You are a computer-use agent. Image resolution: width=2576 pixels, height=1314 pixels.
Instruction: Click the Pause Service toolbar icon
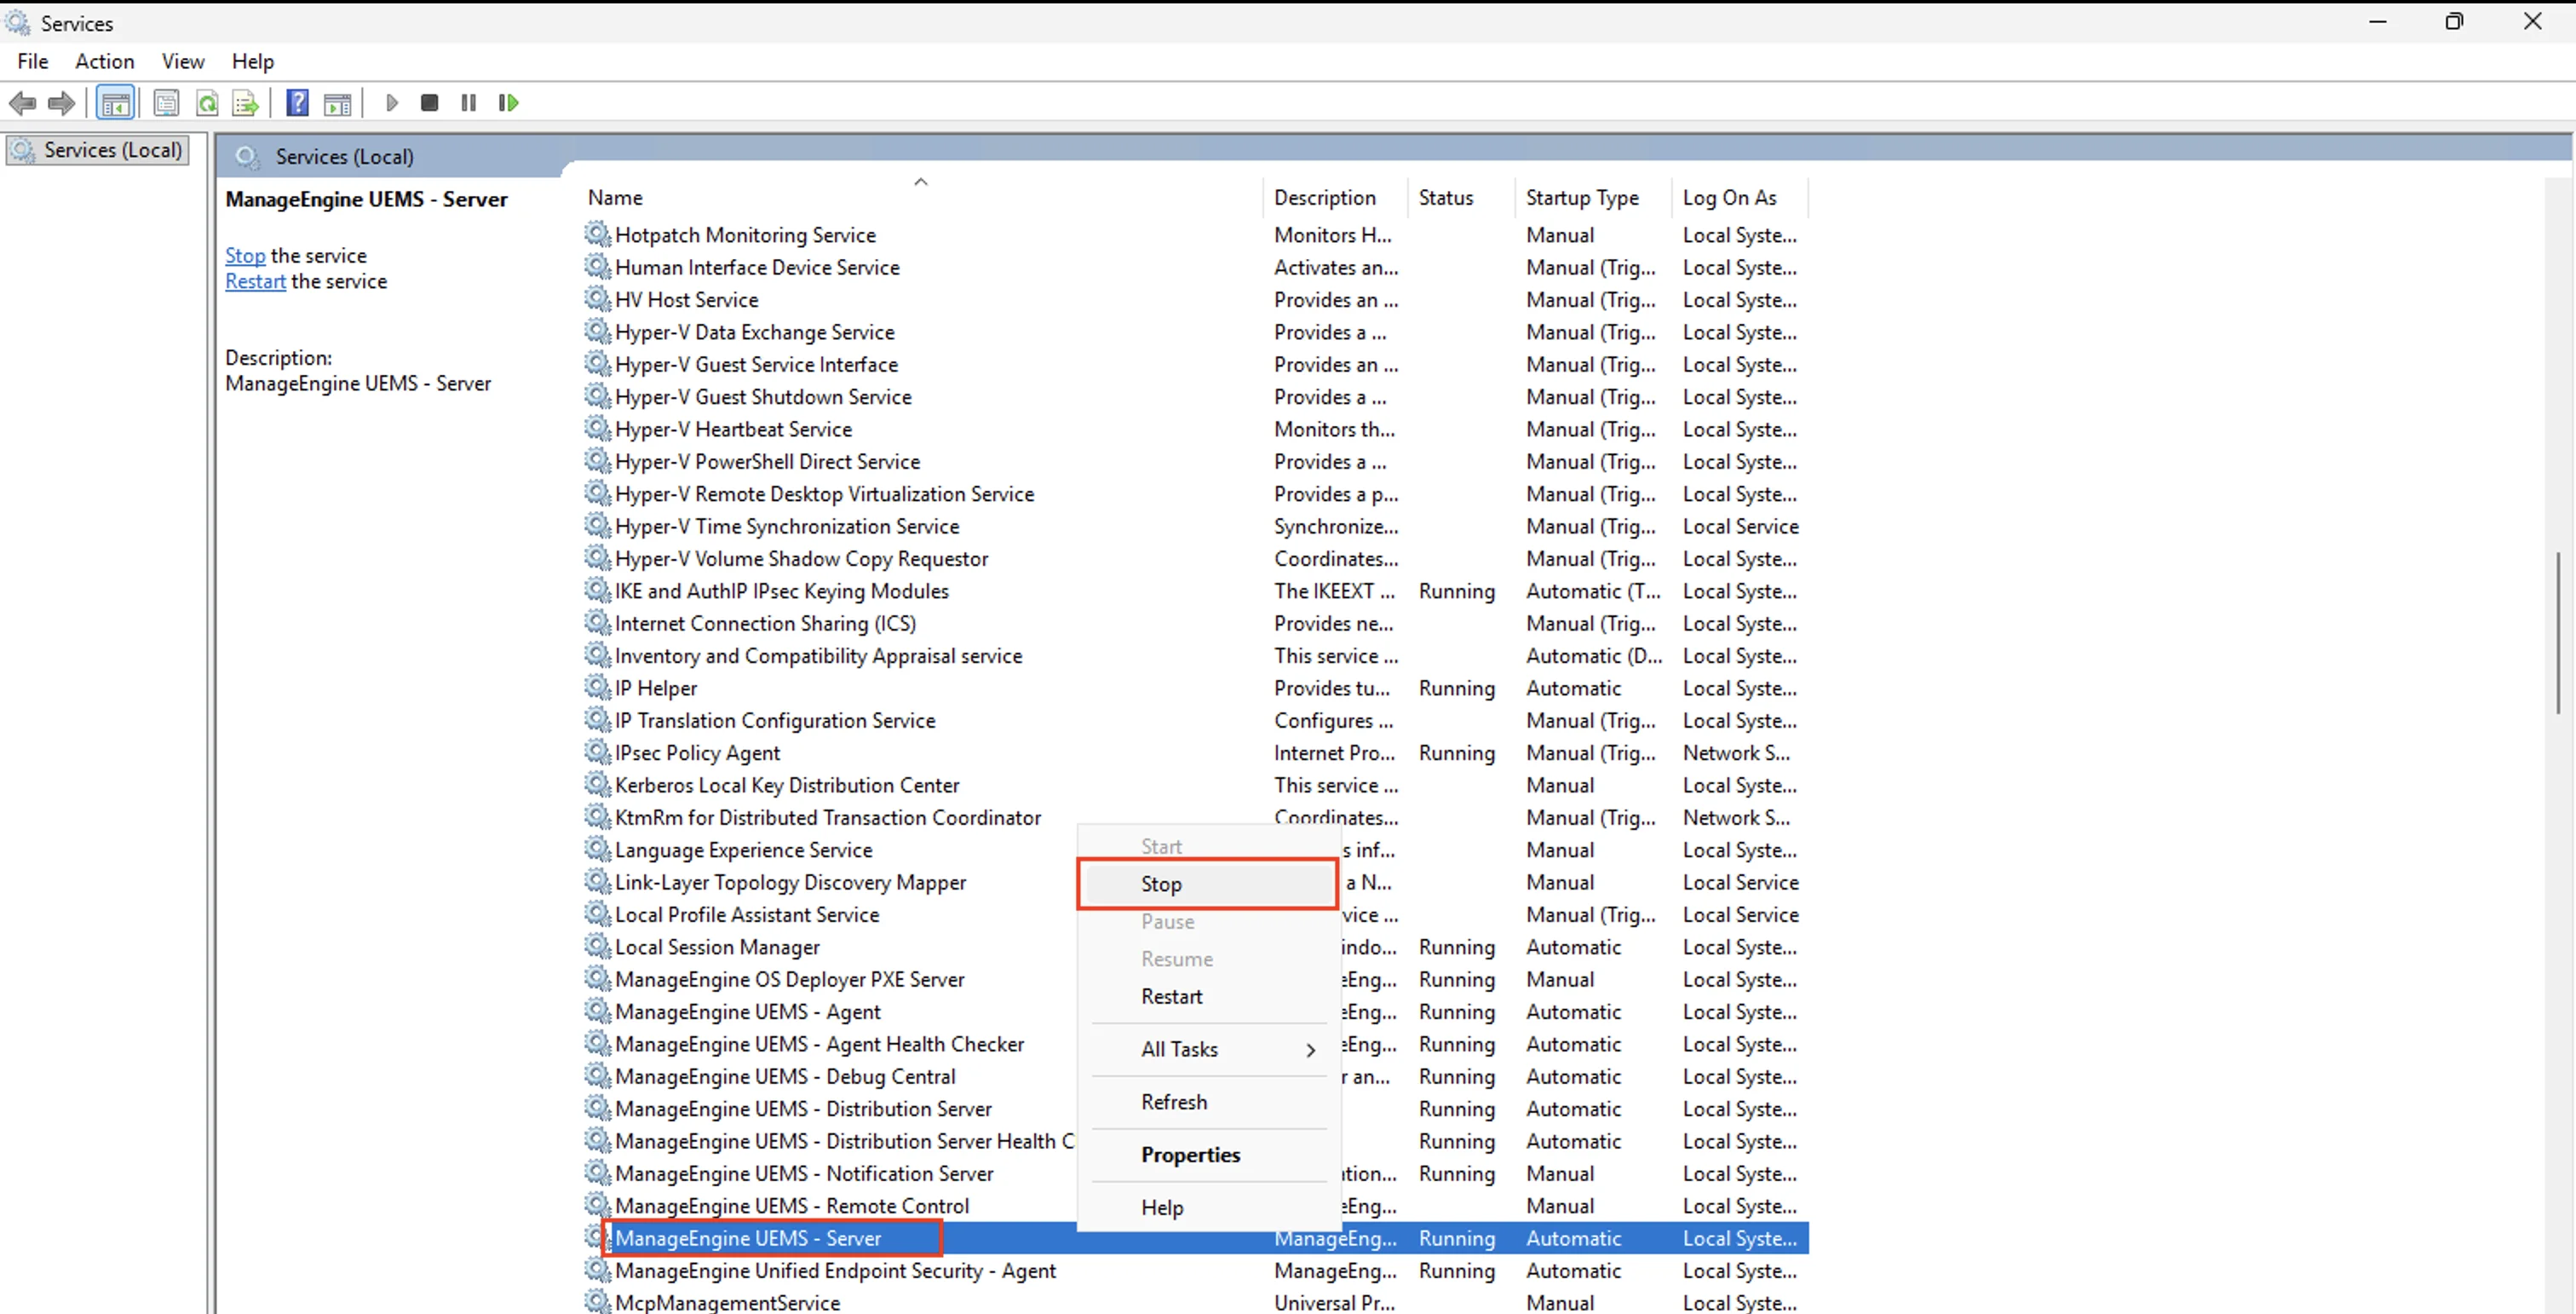[x=468, y=102]
